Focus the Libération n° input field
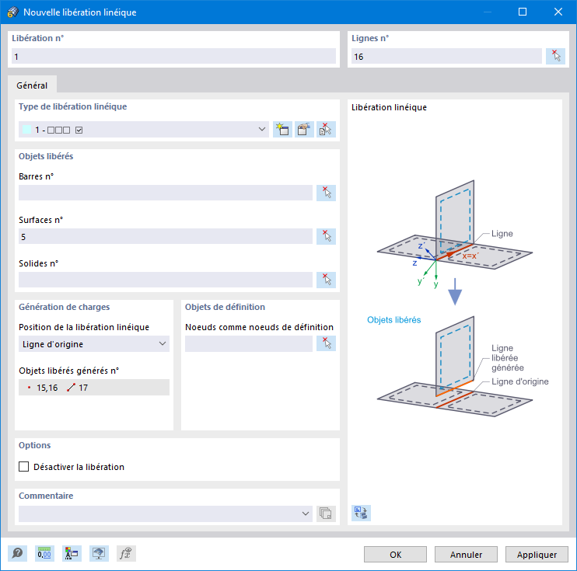This screenshot has height=571, width=577. tap(173, 56)
